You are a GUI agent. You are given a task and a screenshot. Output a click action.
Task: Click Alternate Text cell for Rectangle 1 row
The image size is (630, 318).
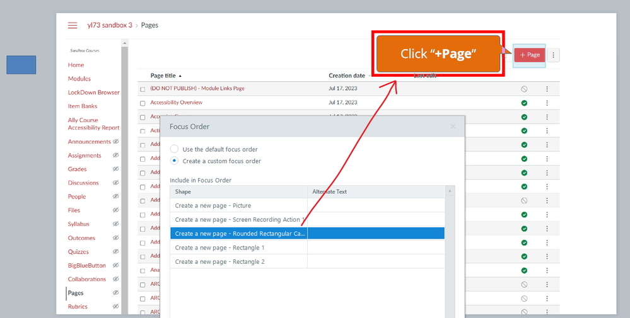[376, 247]
